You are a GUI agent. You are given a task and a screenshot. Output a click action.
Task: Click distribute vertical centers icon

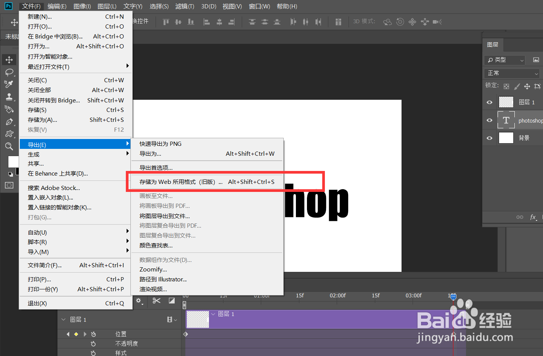(x=265, y=22)
